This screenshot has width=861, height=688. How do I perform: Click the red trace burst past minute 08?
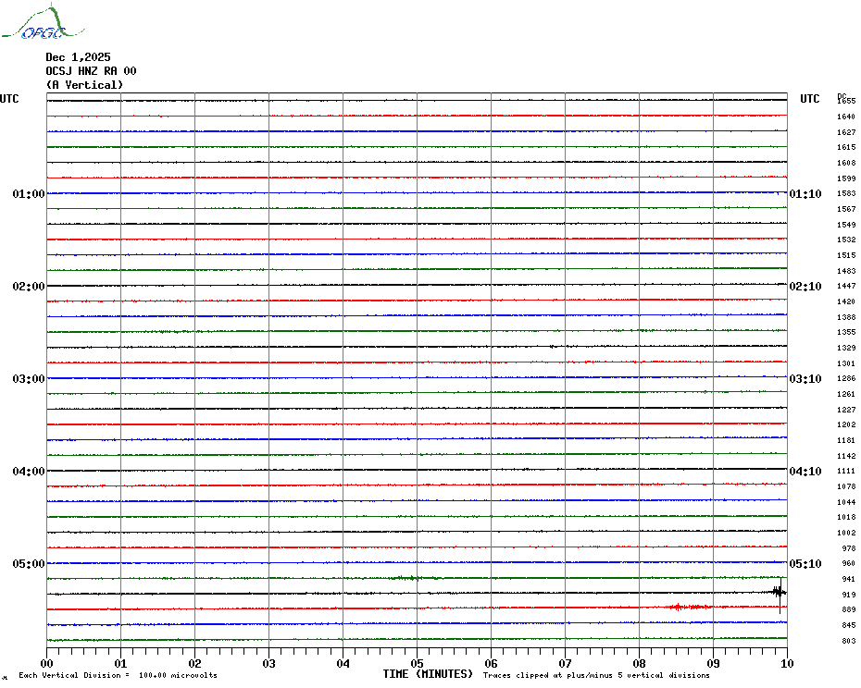689,607
